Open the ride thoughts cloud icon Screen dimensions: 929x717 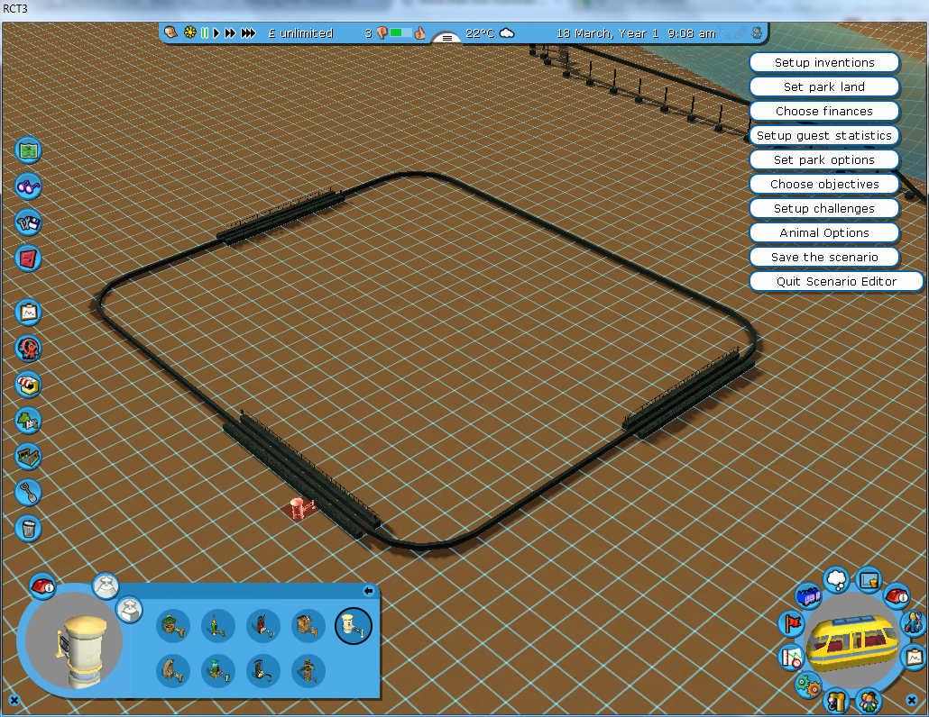tap(836, 576)
